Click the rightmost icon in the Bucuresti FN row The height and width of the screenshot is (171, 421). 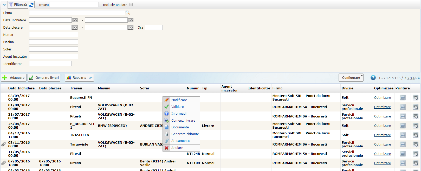coord(416,98)
